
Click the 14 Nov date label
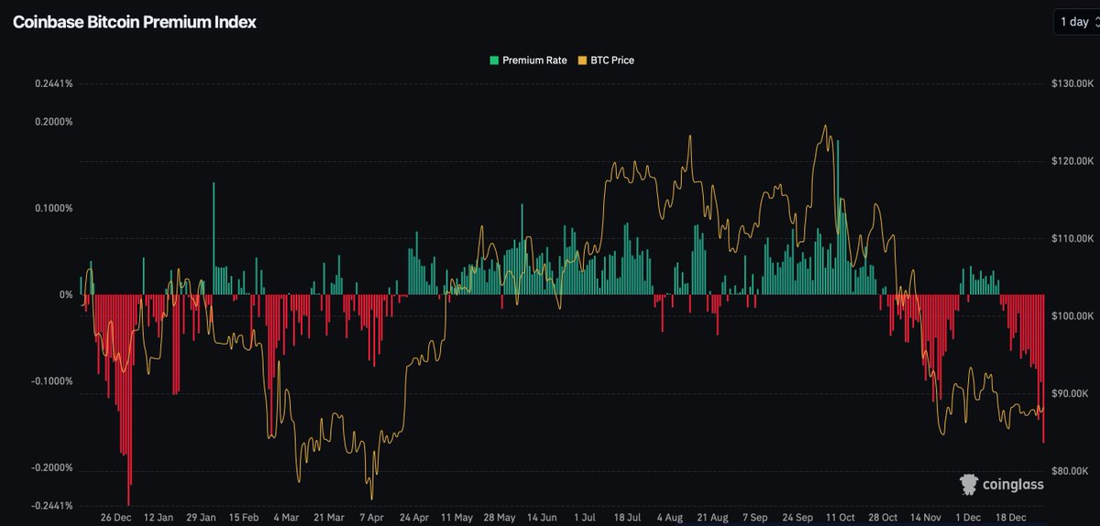(926, 518)
